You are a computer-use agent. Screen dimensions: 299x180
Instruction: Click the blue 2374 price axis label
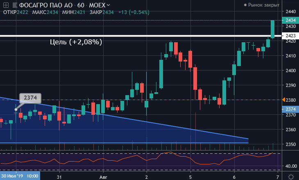(290, 109)
